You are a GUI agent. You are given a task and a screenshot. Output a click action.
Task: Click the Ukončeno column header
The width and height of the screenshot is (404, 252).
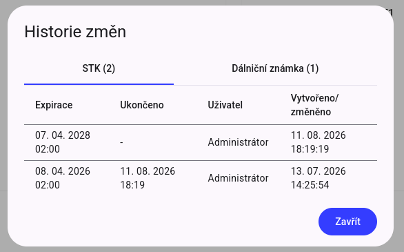point(142,105)
